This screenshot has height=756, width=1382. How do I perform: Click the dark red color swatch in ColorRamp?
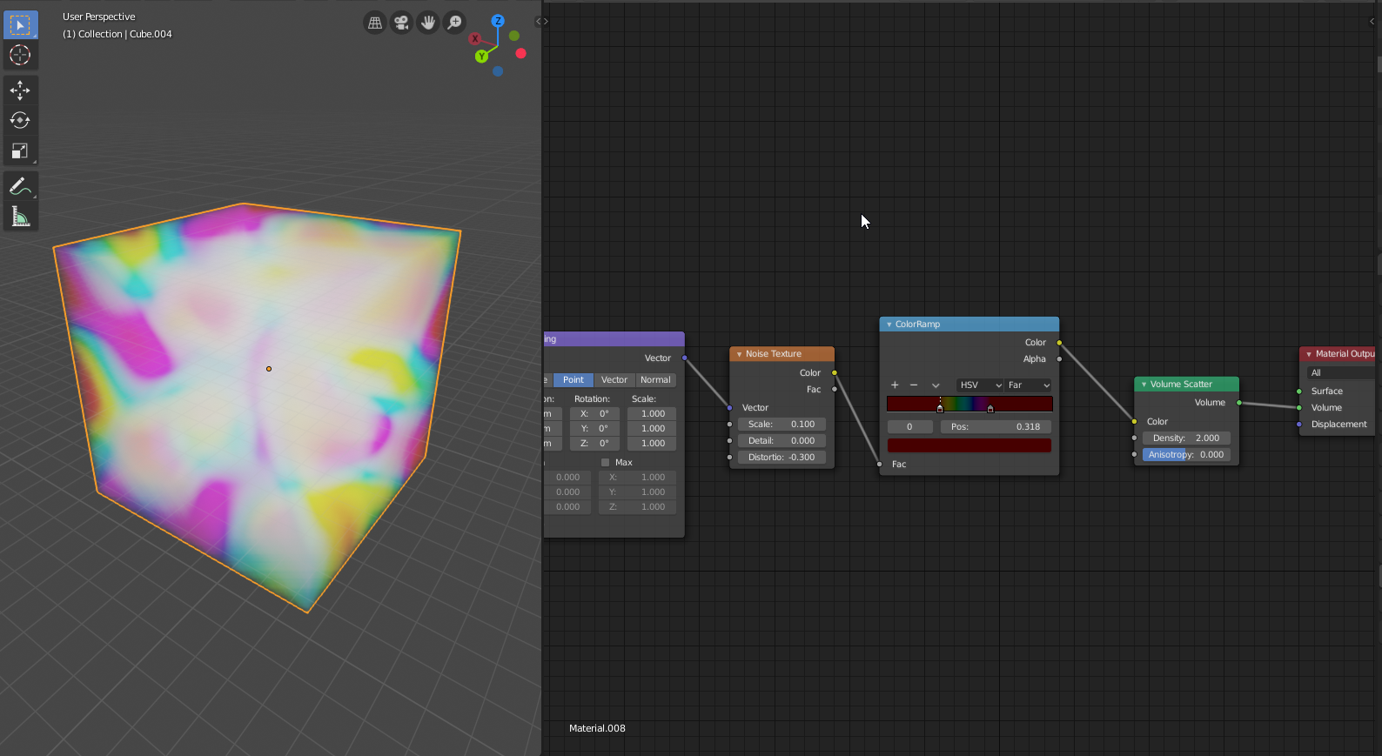(x=969, y=445)
